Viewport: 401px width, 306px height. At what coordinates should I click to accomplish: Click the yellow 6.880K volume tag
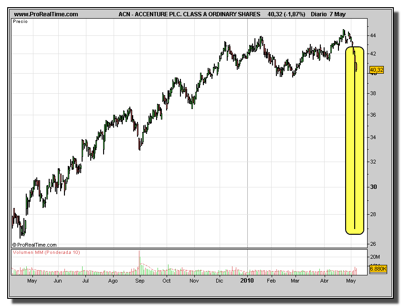click(378, 269)
